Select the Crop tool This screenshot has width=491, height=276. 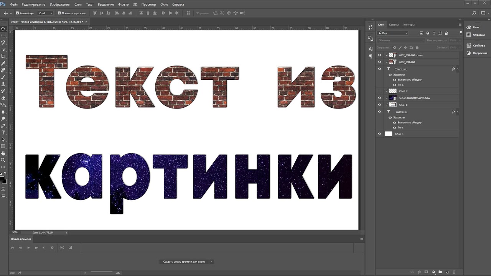[3, 56]
